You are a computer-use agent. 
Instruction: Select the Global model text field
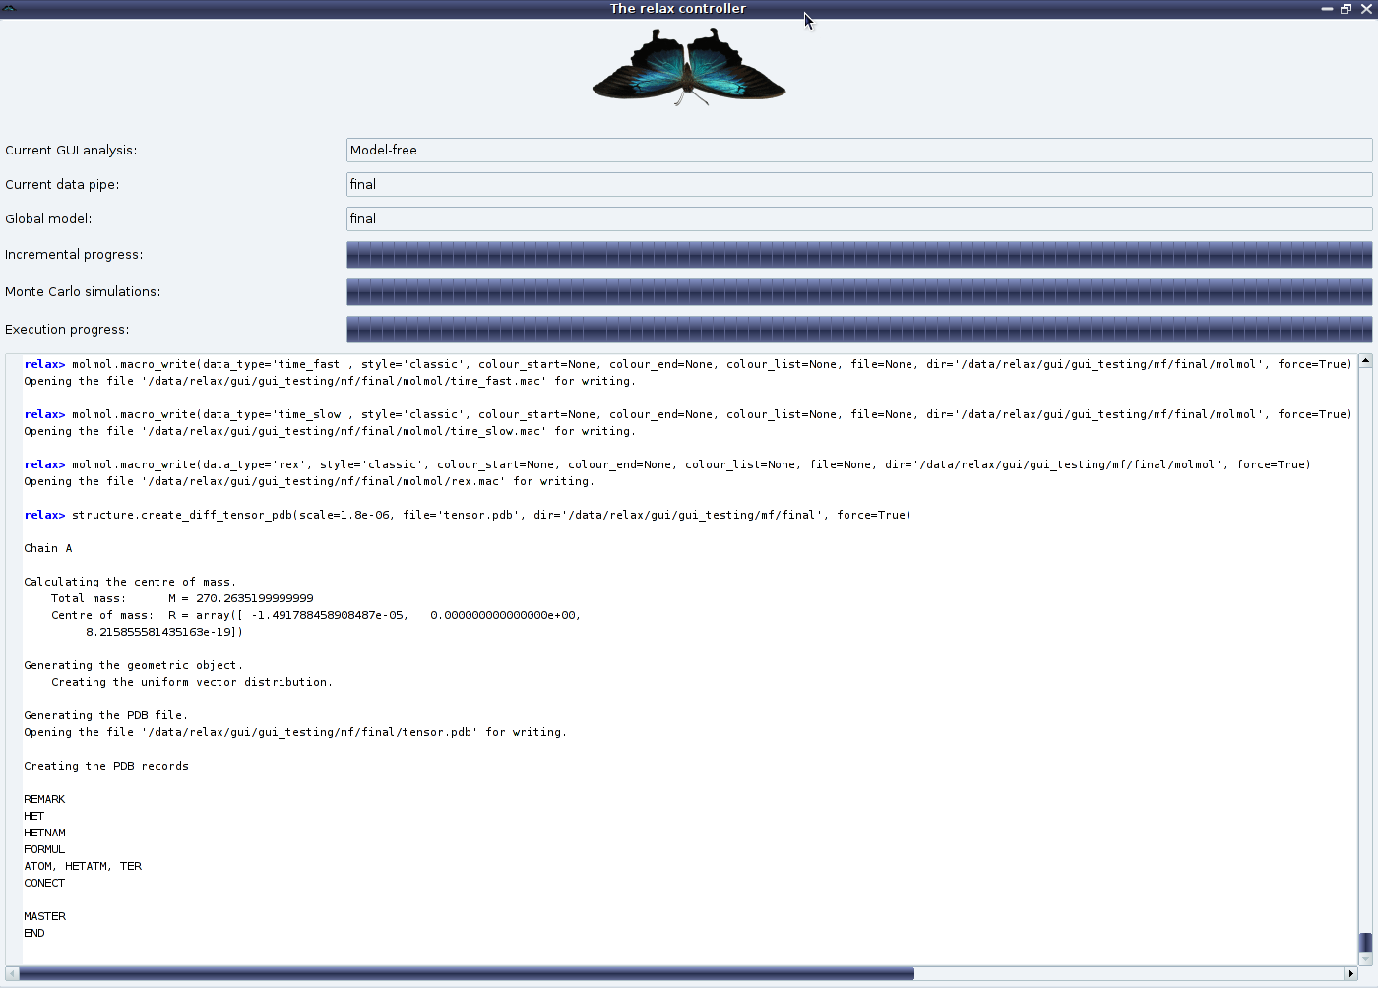coord(858,218)
